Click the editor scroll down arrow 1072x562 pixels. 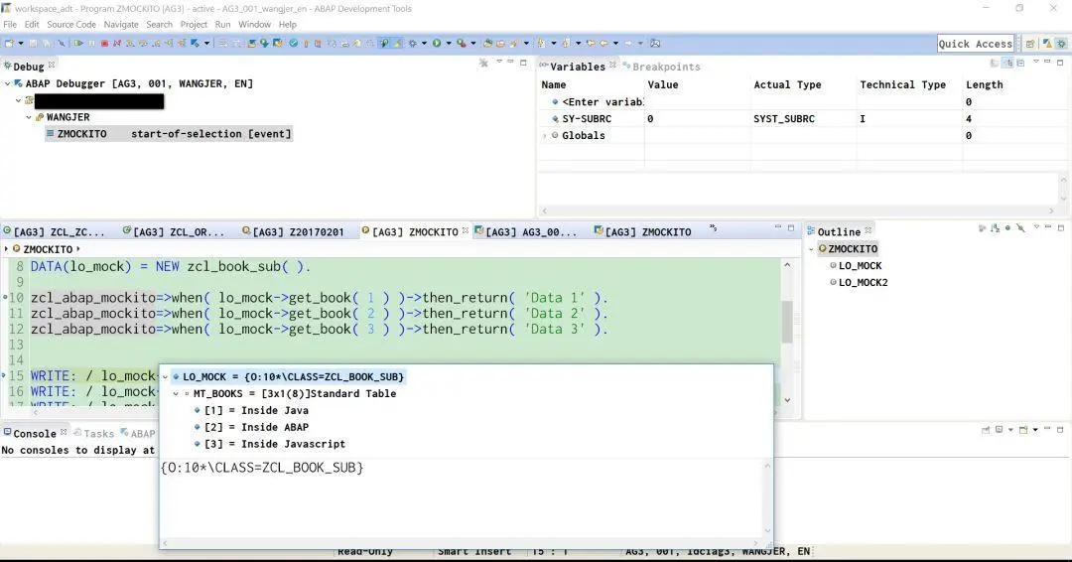point(787,400)
